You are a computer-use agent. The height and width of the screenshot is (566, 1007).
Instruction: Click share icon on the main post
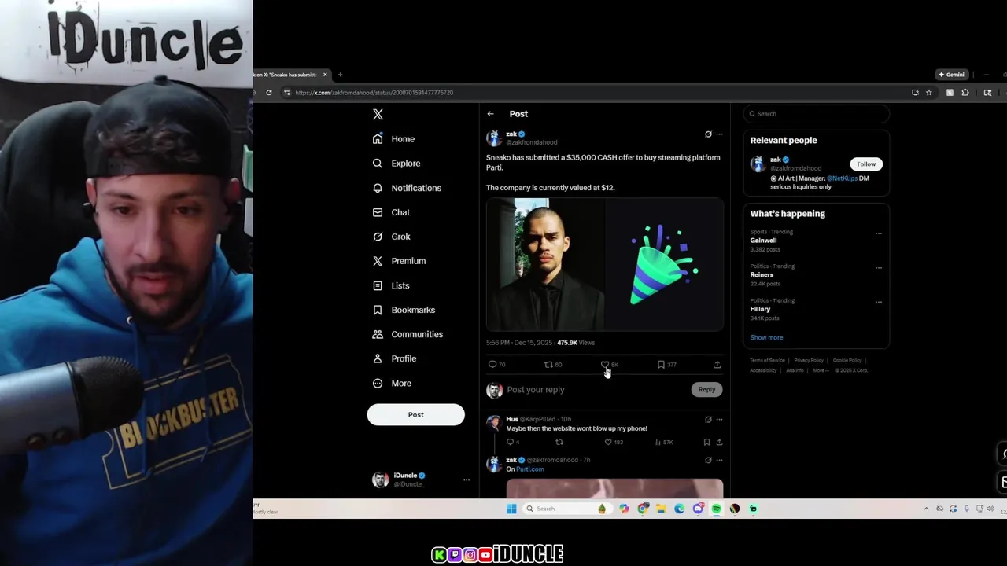[x=717, y=365]
